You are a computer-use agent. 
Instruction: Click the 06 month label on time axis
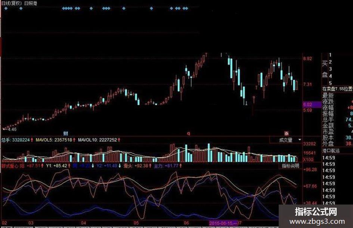pos(186,223)
